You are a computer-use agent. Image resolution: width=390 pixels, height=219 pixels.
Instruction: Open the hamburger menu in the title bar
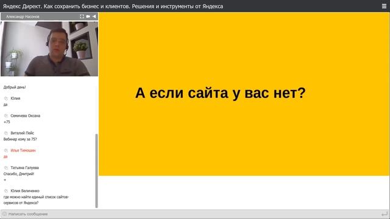(384, 6)
